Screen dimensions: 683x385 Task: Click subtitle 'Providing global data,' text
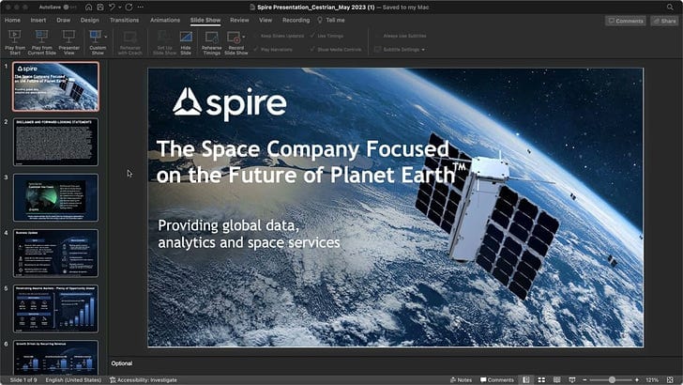pyautogui.click(x=228, y=225)
